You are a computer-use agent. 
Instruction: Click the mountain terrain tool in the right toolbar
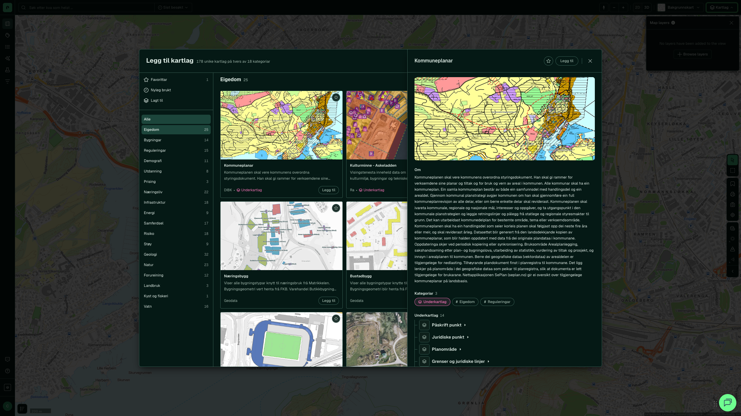tap(733, 249)
